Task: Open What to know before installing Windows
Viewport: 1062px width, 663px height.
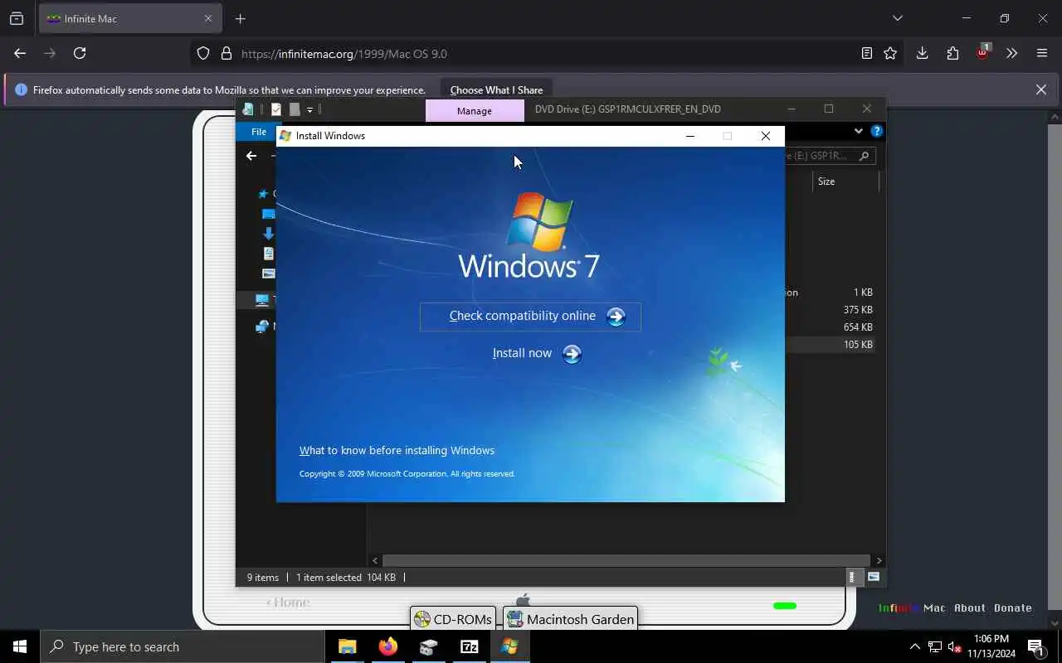Action: coord(397,451)
